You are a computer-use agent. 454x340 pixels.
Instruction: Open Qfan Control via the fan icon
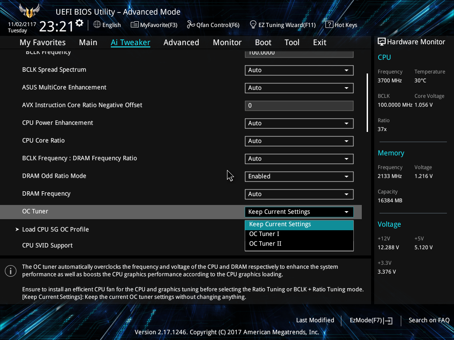[191, 25]
